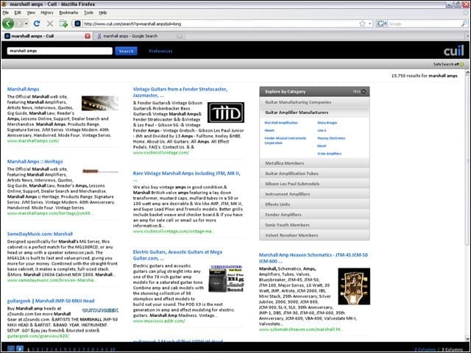This screenshot has width=471, height=353.
Task: Click the page's vertical scrollbar
Action: pos(468,206)
